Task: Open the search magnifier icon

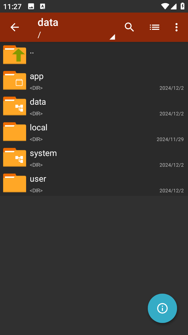Action: pos(129,27)
